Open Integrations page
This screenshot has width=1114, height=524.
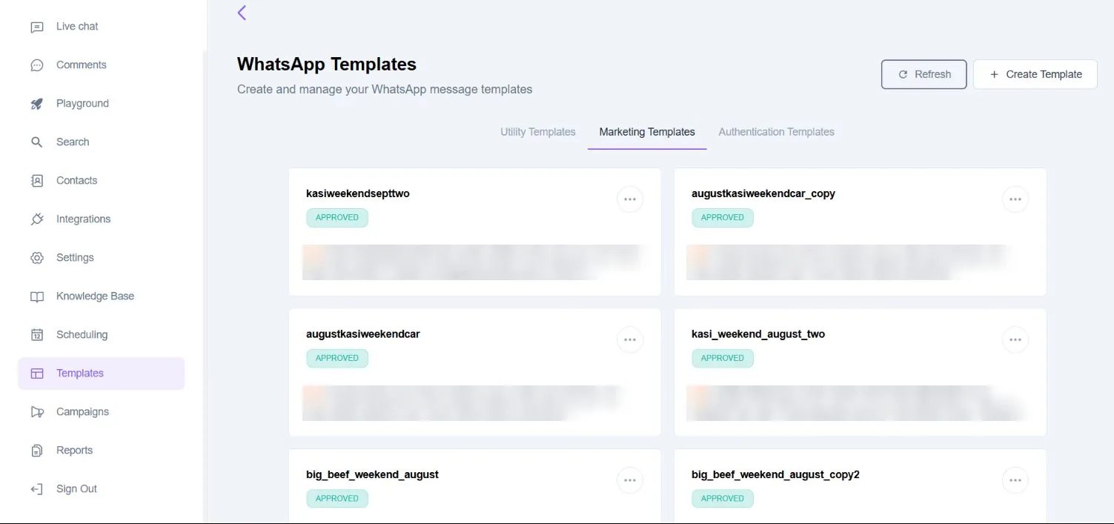pyautogui.click(x=83, y=219)
